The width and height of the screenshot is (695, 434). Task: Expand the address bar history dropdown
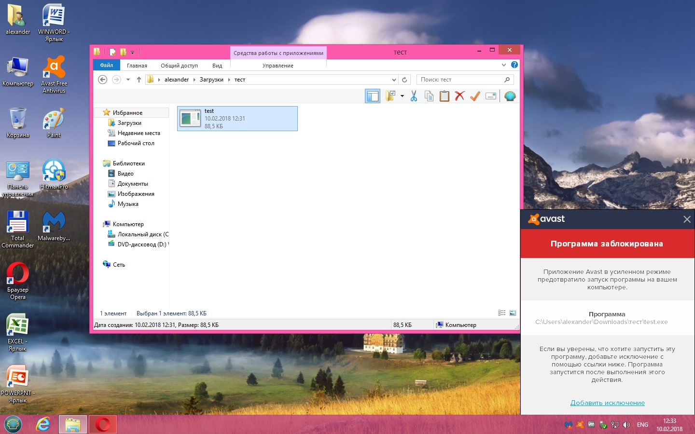394,80
